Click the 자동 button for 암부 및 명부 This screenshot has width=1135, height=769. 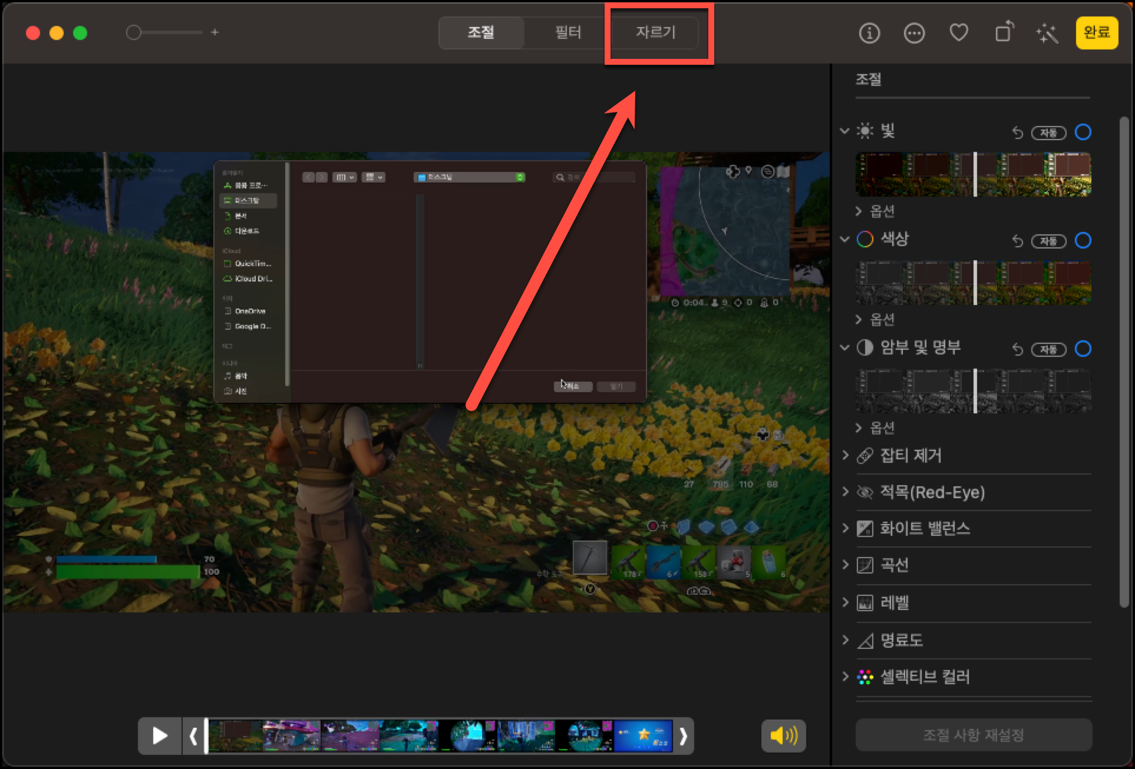tap(1048, 349)
